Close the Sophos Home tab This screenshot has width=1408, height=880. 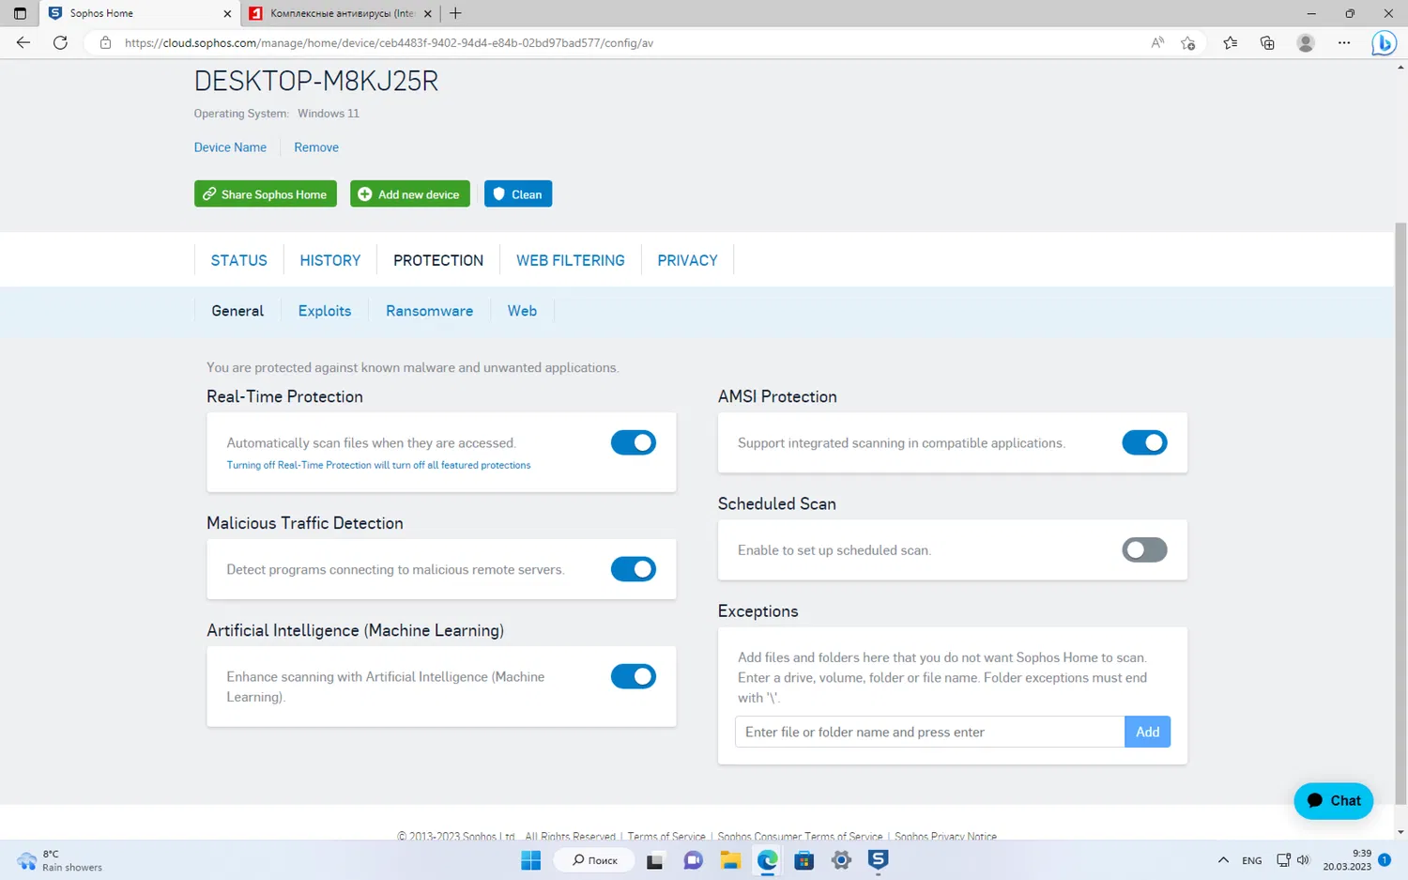227,13
